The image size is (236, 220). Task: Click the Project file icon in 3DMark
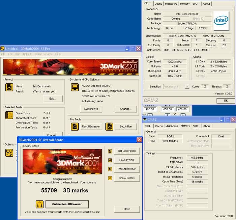(9, 88)
